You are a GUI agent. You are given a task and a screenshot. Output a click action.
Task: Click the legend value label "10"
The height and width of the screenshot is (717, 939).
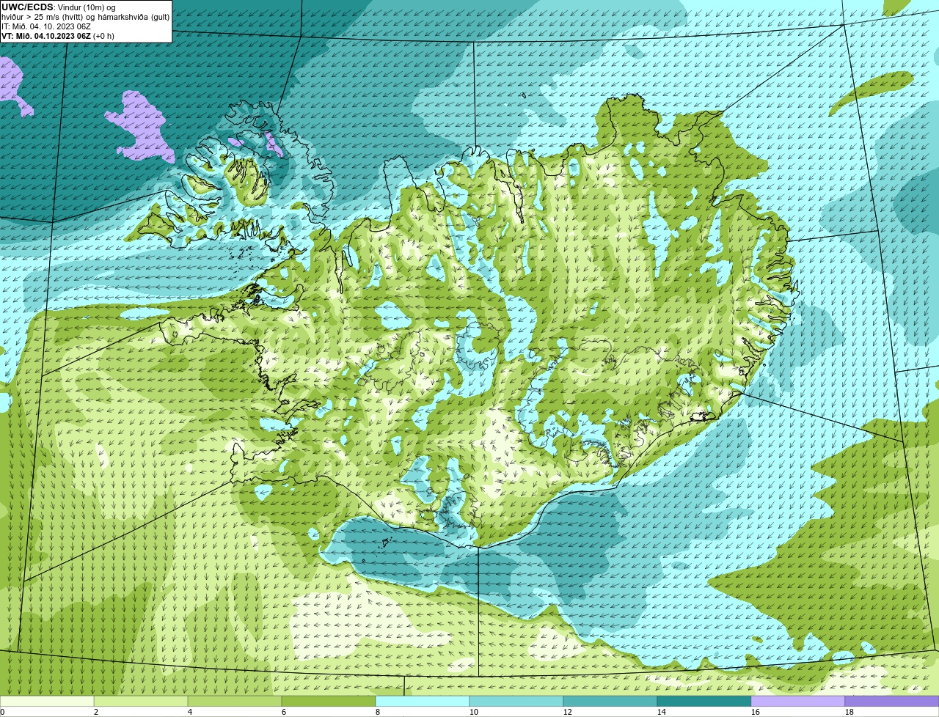[x=474, y=712]
